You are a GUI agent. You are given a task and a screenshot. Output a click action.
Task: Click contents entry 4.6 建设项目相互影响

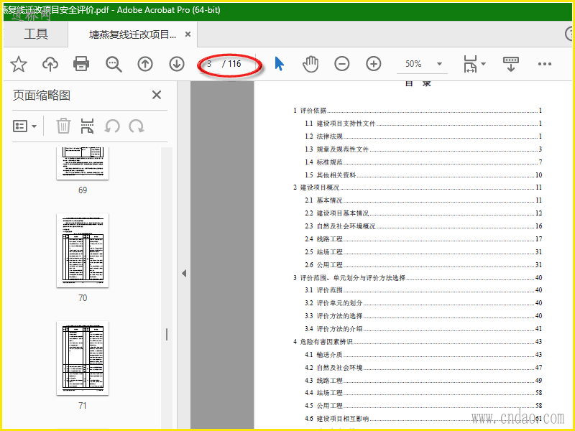[423, 418]
